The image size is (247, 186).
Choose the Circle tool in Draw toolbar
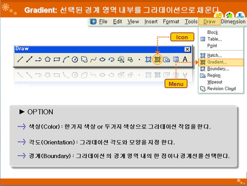pyautogui.click(x=75, y=59)
